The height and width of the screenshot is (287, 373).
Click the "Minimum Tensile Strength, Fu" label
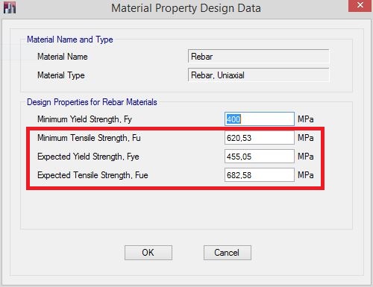89,138
